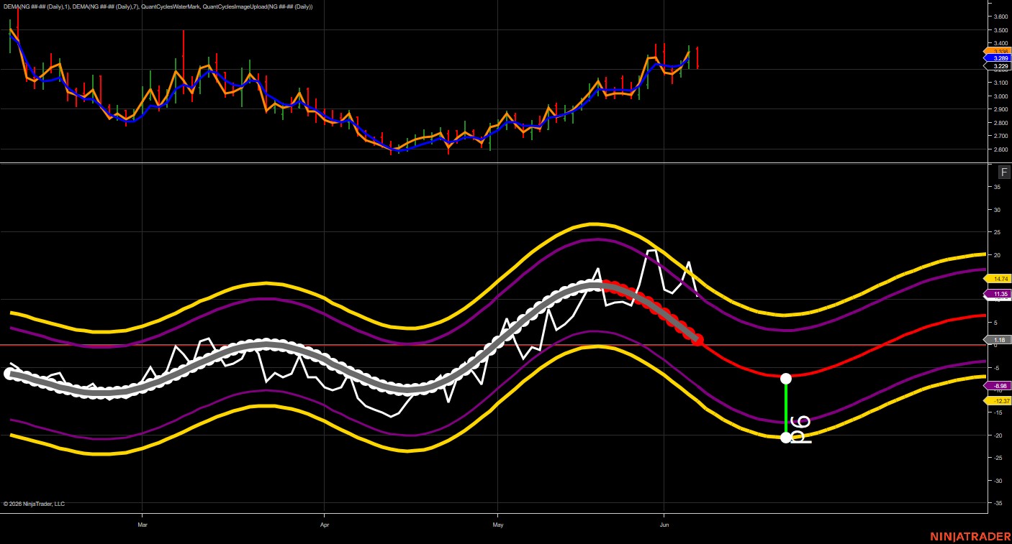This screenshot has width=1012, height=544.
Task: Click the 3.600 price axis label
Action: tap(1000, 17)
